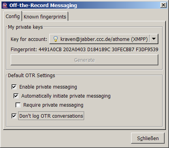Click the Off-the-Record Messaging title bar

click(84, 5)
